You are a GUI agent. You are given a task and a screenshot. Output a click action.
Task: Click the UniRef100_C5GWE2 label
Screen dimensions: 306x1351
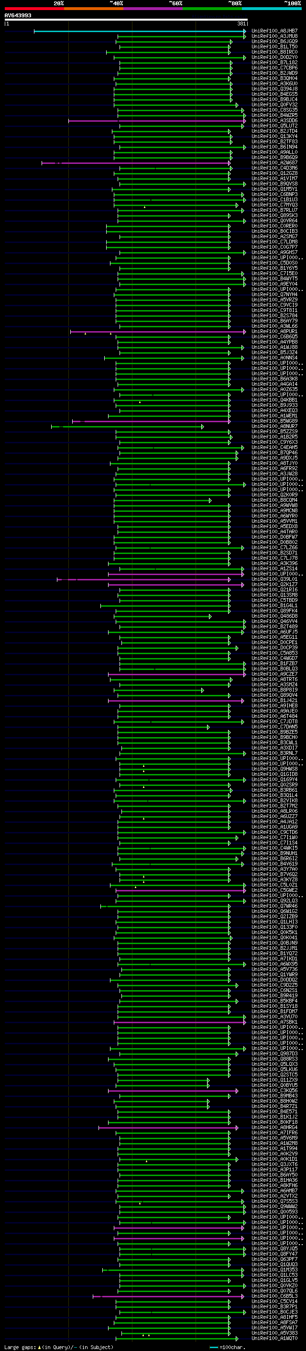coord(274,890)
